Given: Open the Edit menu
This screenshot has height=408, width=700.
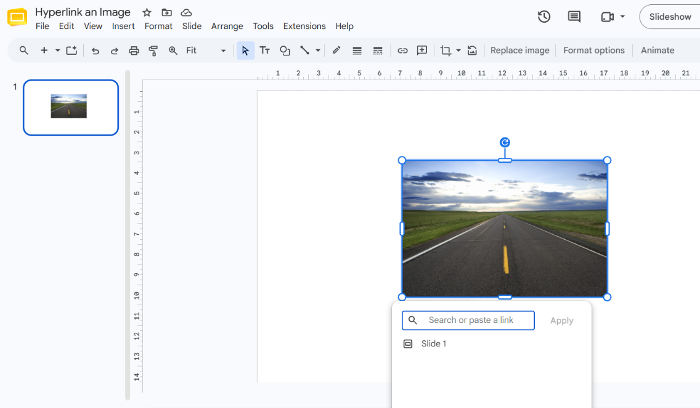Looking at the screenshot, I should (67, 27).
